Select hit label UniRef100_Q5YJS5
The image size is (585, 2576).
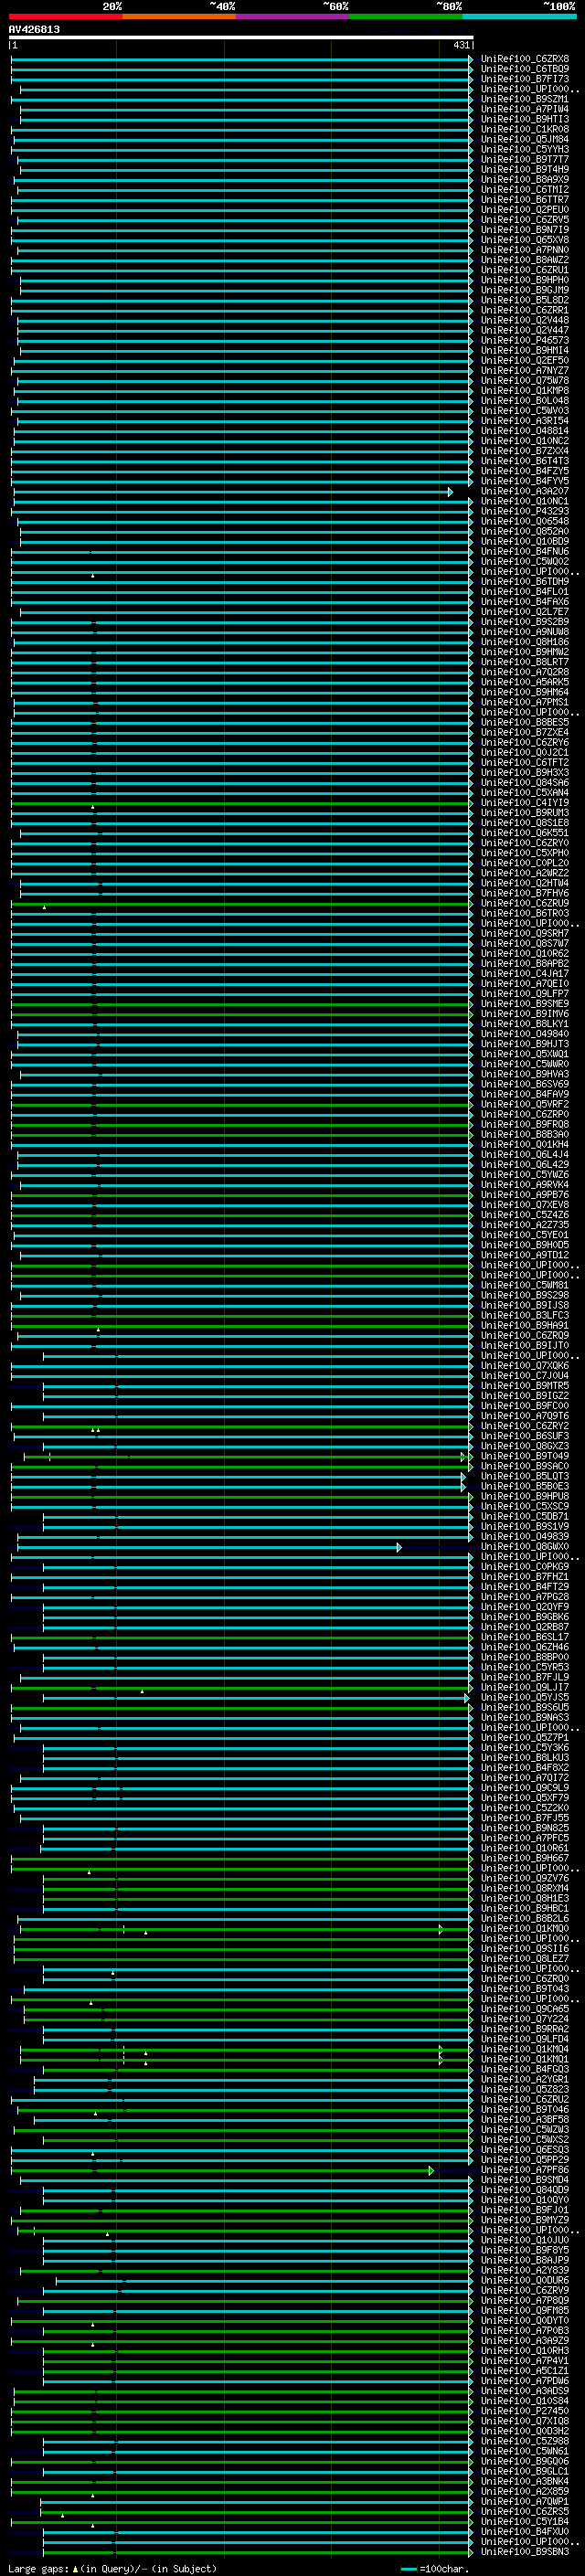(525, 1697)
